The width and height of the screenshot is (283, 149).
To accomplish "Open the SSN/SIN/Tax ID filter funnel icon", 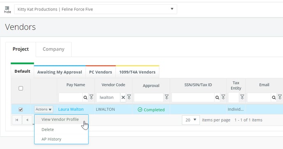I will point(223,97).
